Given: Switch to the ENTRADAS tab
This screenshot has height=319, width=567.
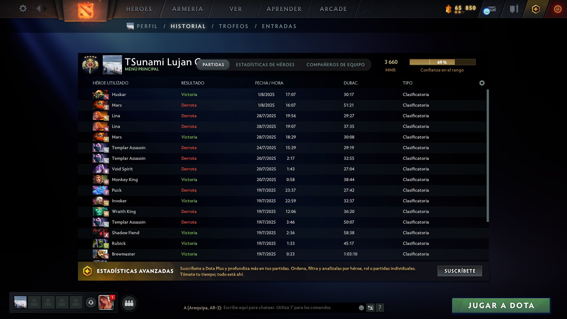Looking at the screenshot, I should point(279,26).
